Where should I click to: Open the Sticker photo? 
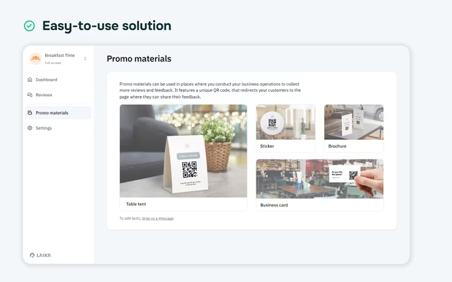click(286, 122)
